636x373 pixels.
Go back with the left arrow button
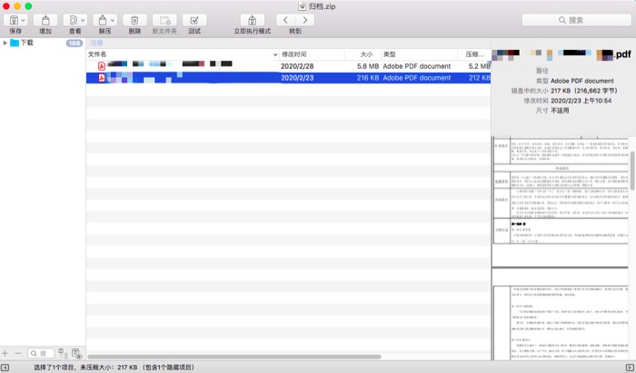click(x=285, y=19)
